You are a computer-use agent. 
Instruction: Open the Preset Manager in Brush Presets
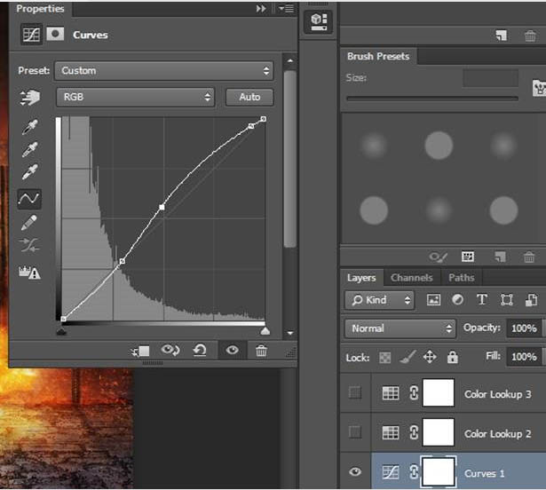click(x=468, y=257)
